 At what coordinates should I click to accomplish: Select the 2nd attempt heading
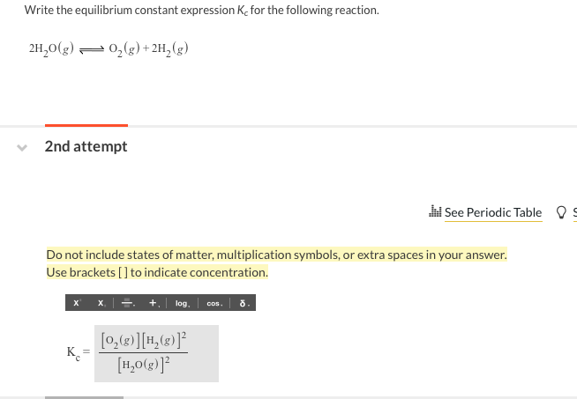click(x=86, y=146)
